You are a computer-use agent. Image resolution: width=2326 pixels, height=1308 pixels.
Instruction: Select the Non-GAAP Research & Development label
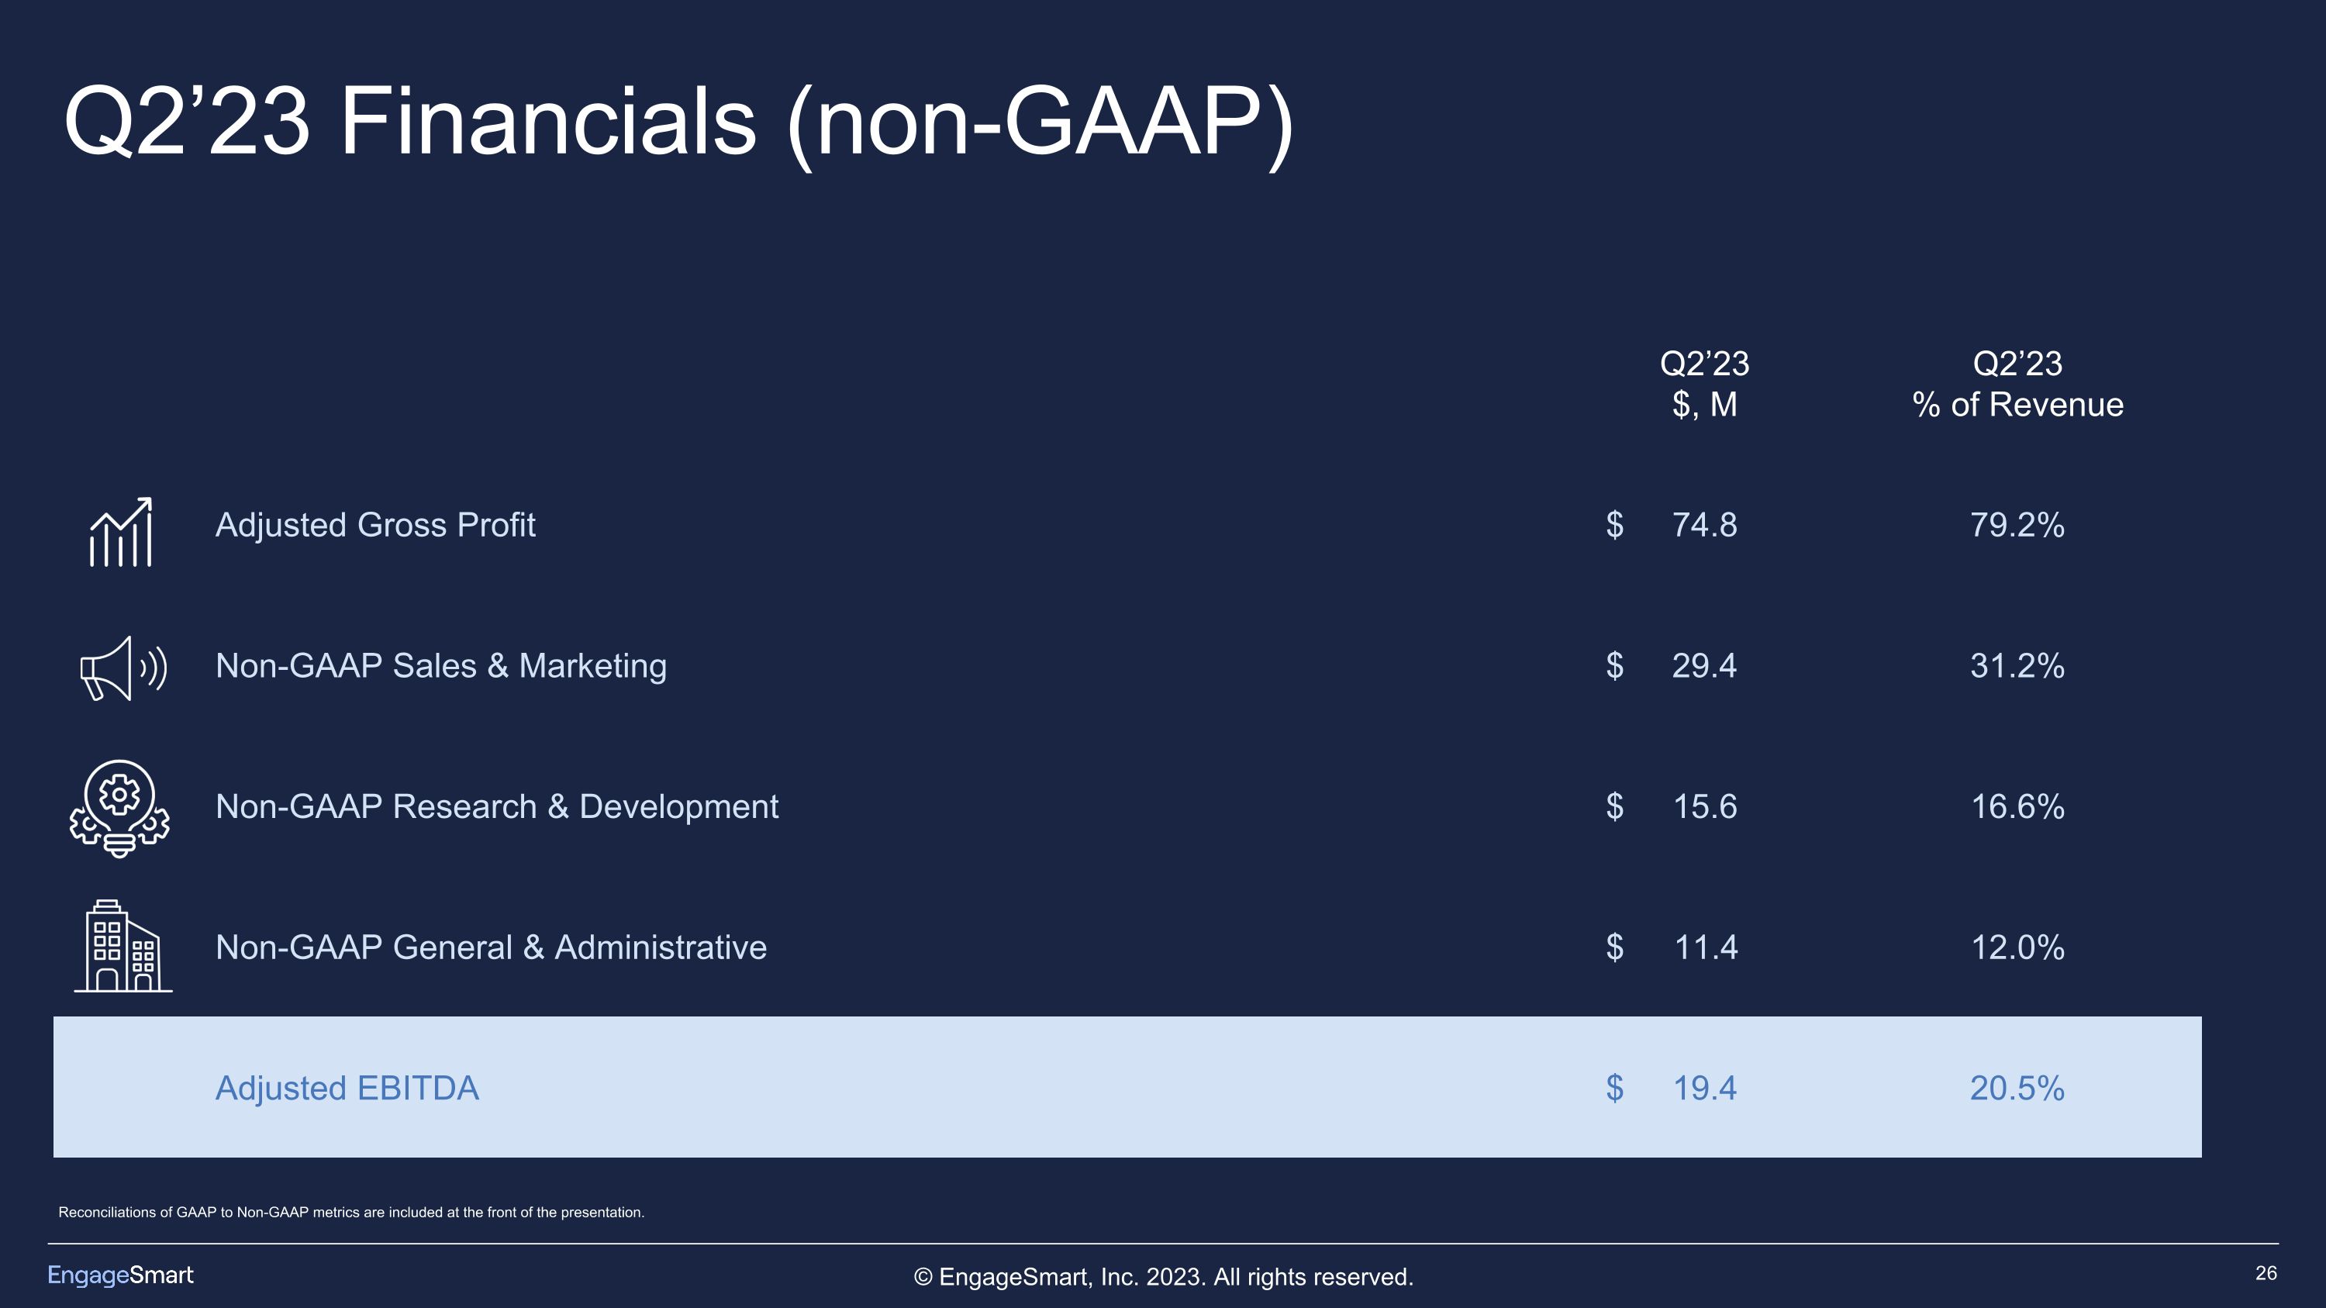tap(497, 807)
